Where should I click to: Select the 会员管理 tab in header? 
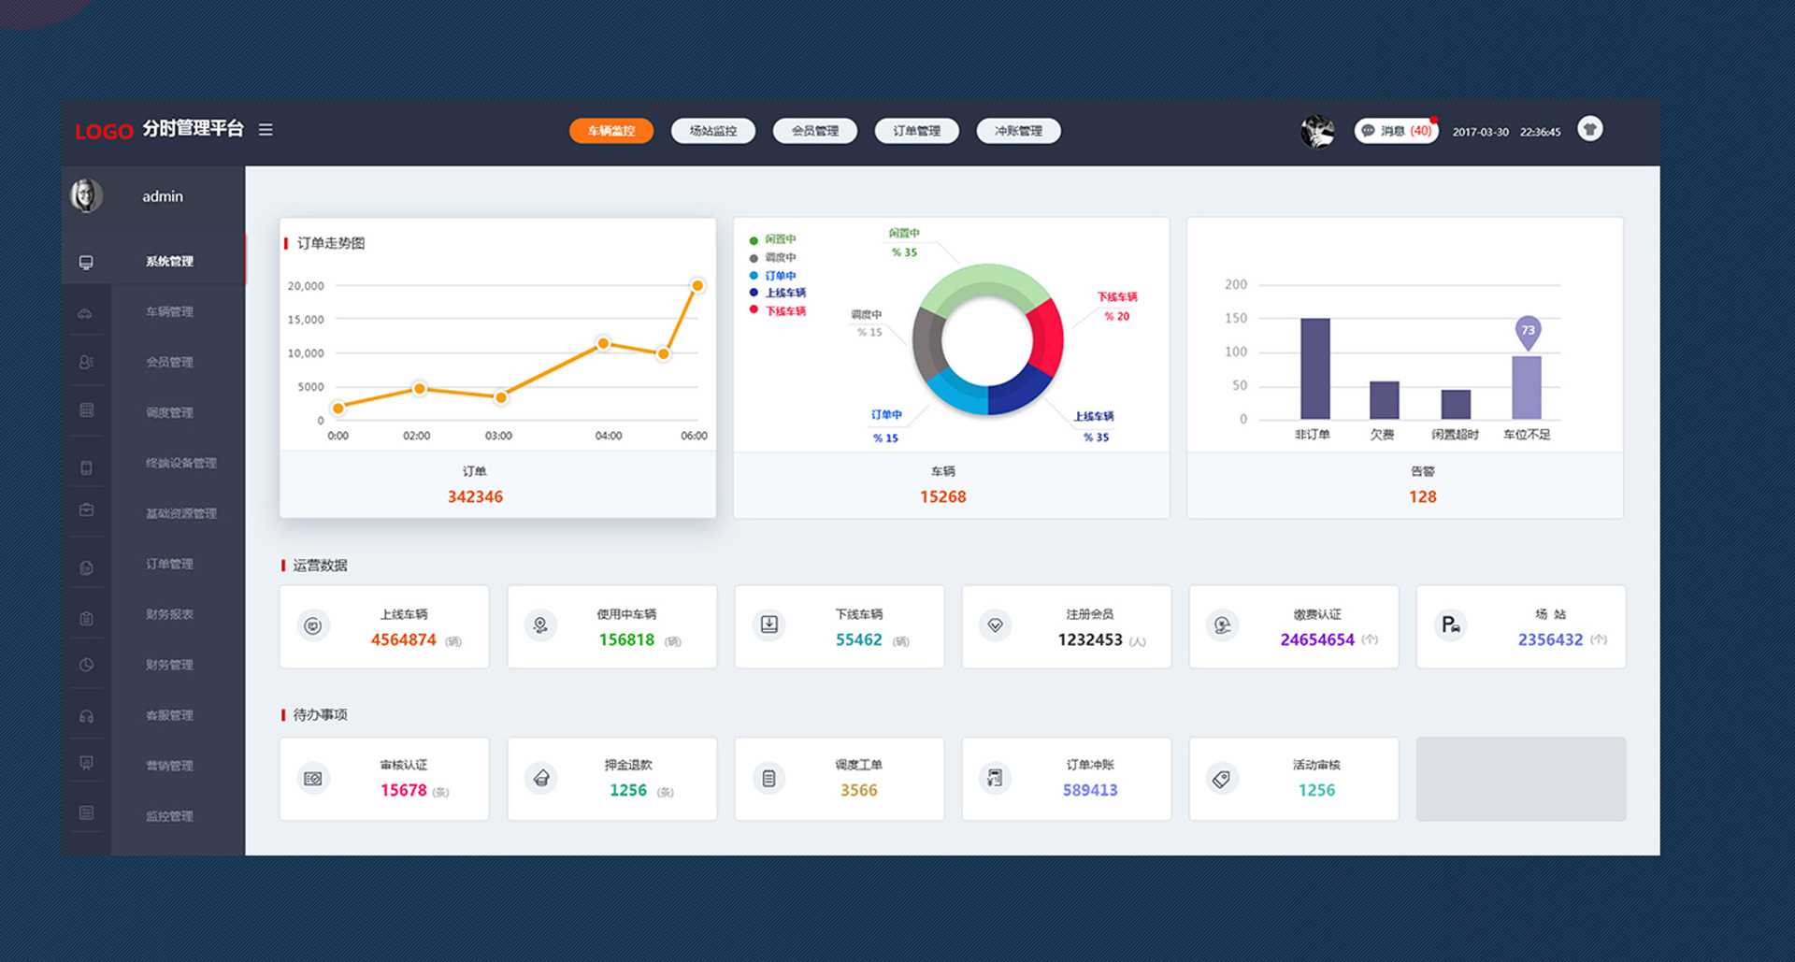(815, 131)
